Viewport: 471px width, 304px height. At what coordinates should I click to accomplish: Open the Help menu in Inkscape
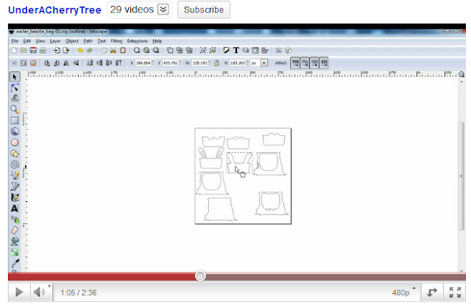tap(157, 41)
